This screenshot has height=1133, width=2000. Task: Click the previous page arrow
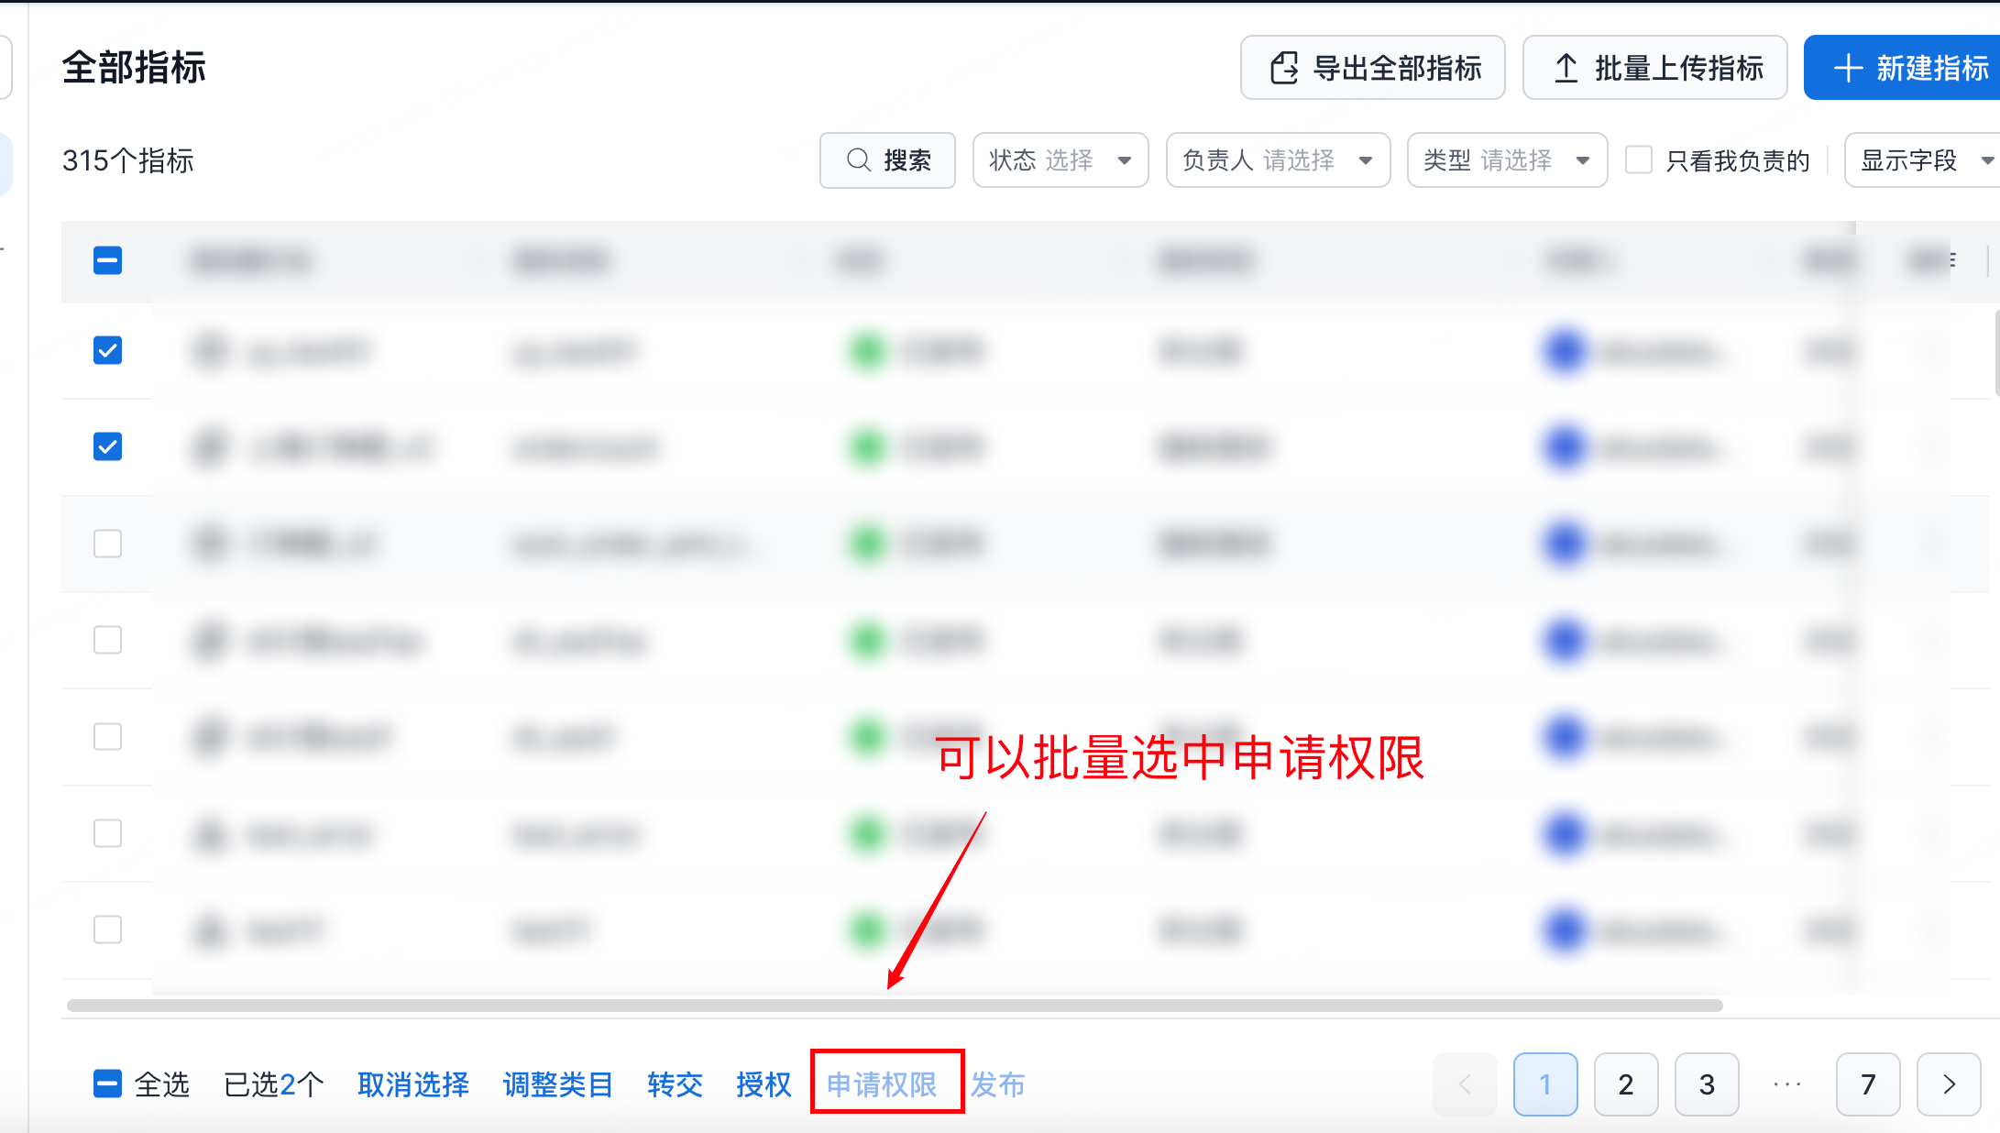(x=1465, y=1084)
